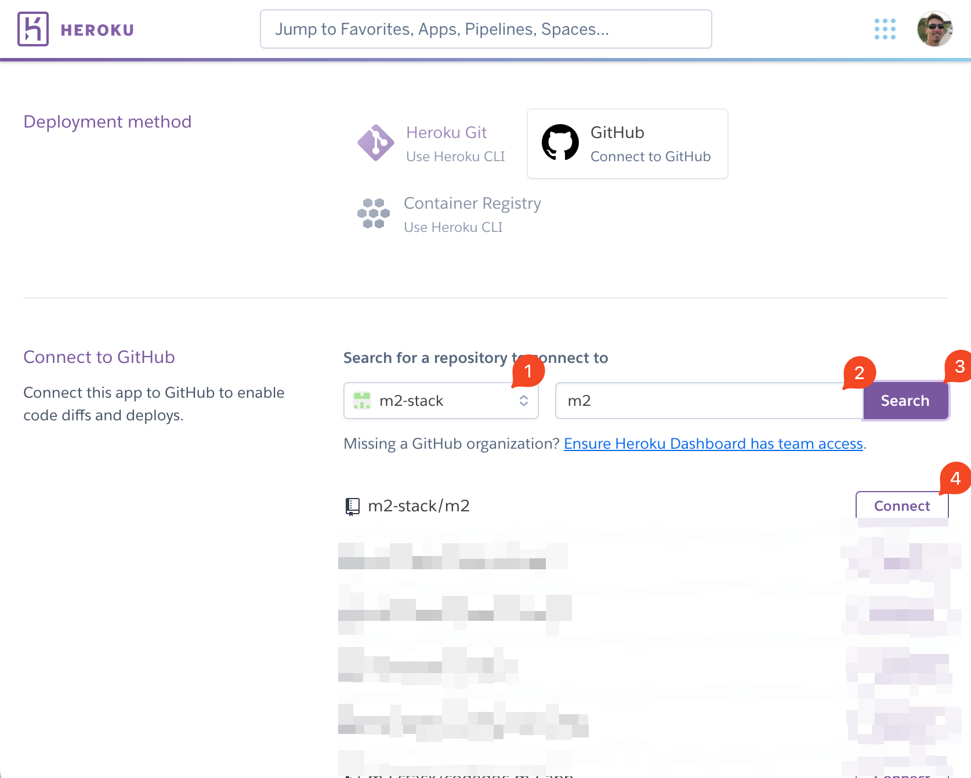Screen dimensions: 971x778
Task: Click the Heroku logo in the header
Action: tap(34, 28)
